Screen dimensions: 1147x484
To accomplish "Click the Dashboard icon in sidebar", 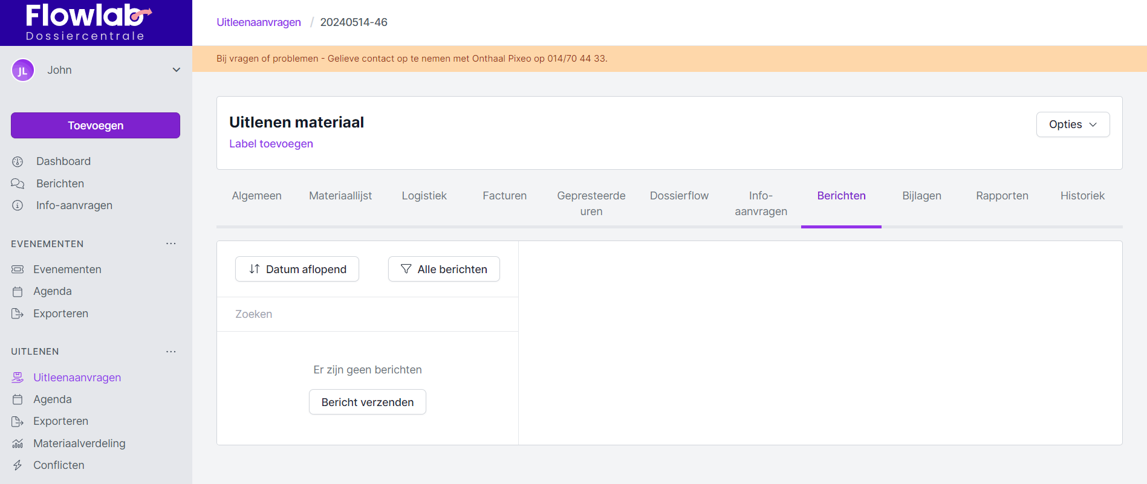I will pyautogui.click(x=18, y=161).
